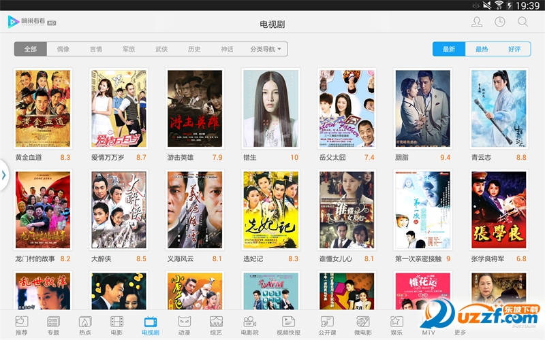This screenshot has width=545, height=340.
Task: Open 电影 movies section icon
Action: point(116,325)
